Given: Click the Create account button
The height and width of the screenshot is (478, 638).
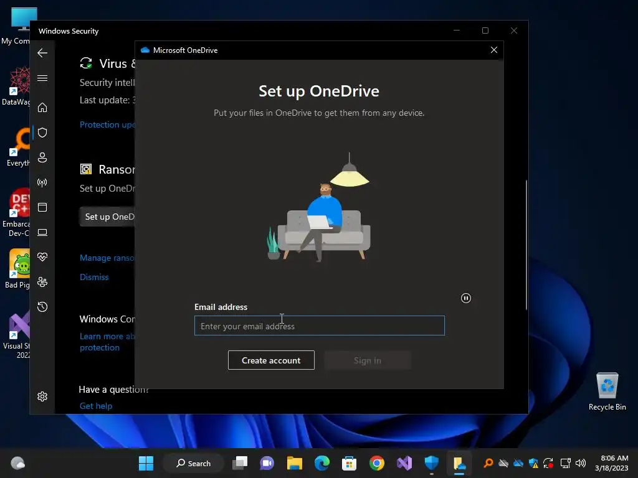Looking at the screenshot, I should click(x=271, y=360).
